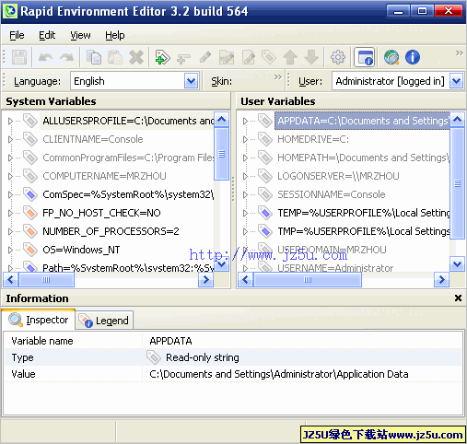
Task: Click the Redo arrow icon
Action: 67,57
